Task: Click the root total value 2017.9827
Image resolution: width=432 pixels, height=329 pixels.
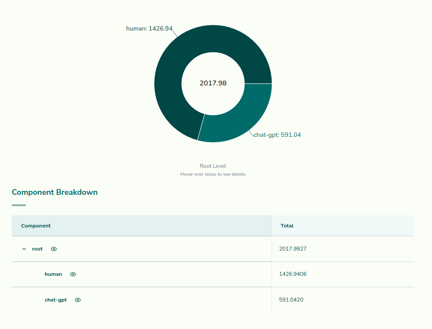Action: tap(293, 249)
